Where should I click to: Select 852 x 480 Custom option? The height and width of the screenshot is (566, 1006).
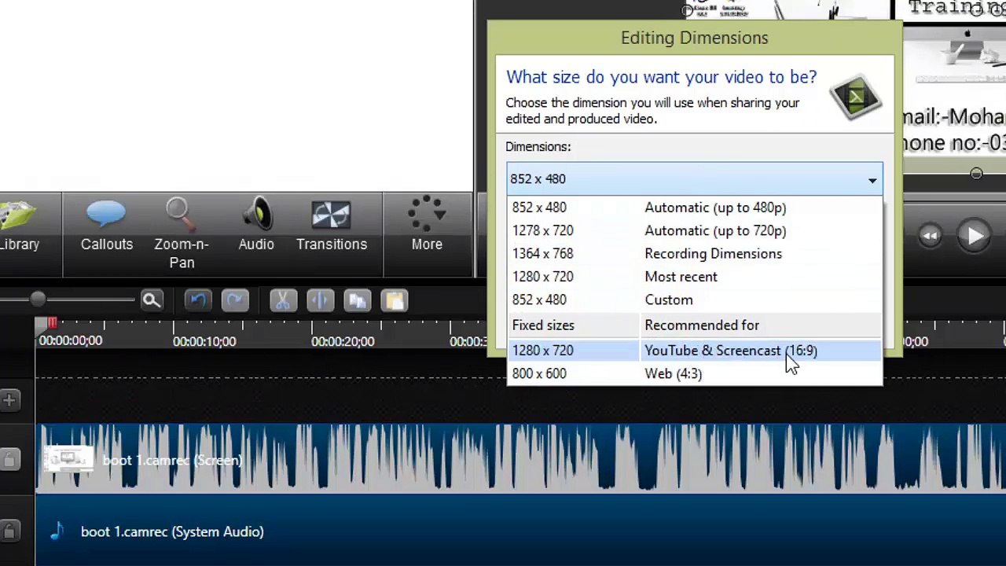coord(695,300)
